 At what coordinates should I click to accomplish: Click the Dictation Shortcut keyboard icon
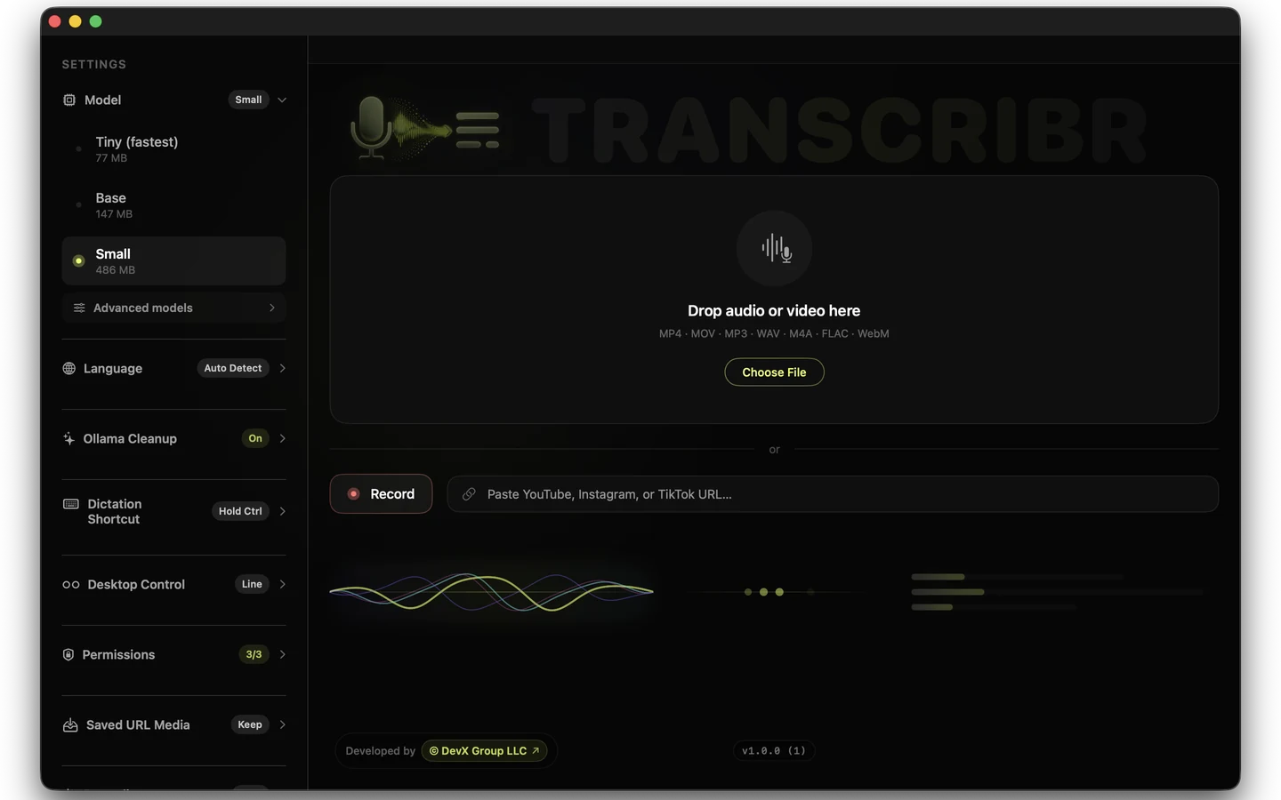tap(71, 504)
